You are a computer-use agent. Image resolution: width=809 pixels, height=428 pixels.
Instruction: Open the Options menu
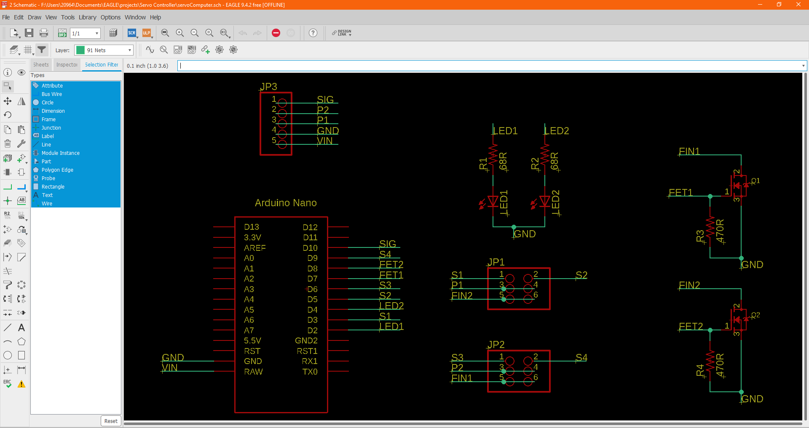point(110,17)
